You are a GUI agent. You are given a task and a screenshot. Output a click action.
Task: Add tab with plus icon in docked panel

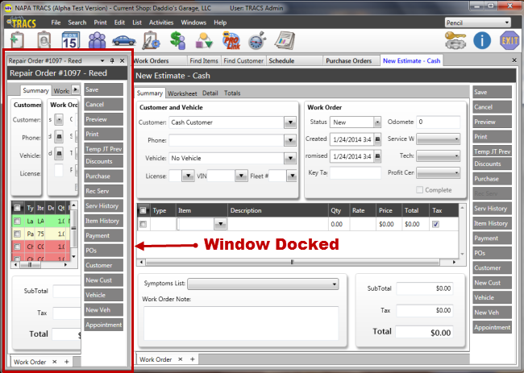[66, 361]
